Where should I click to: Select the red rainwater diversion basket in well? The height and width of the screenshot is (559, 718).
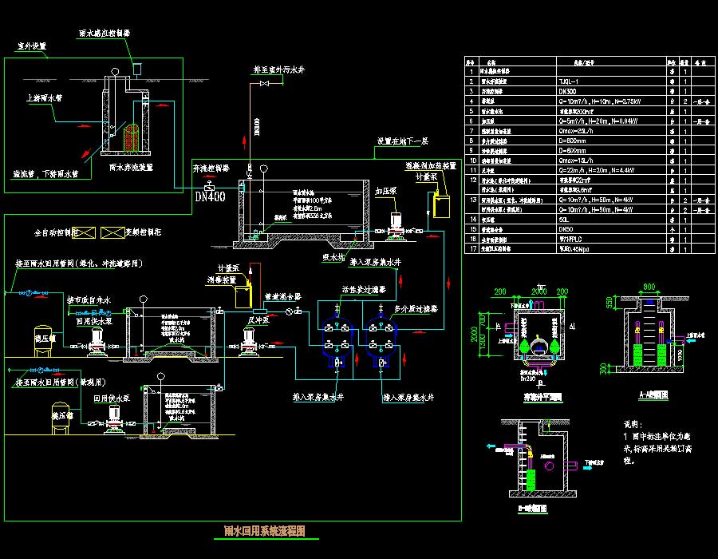[x=129, y=137]
